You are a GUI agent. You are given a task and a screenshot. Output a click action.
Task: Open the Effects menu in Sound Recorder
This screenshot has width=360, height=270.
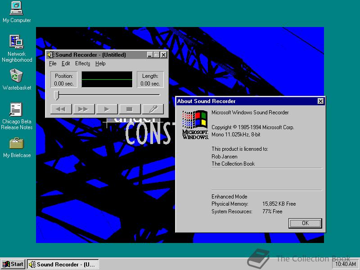pos(83,63)
